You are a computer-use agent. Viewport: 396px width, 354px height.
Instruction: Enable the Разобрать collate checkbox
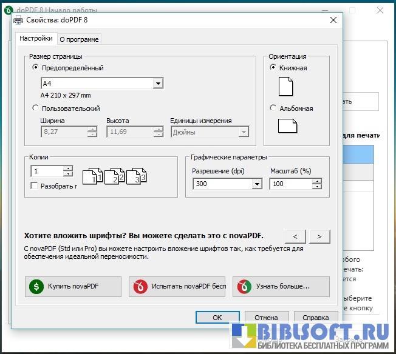[35, 186]
